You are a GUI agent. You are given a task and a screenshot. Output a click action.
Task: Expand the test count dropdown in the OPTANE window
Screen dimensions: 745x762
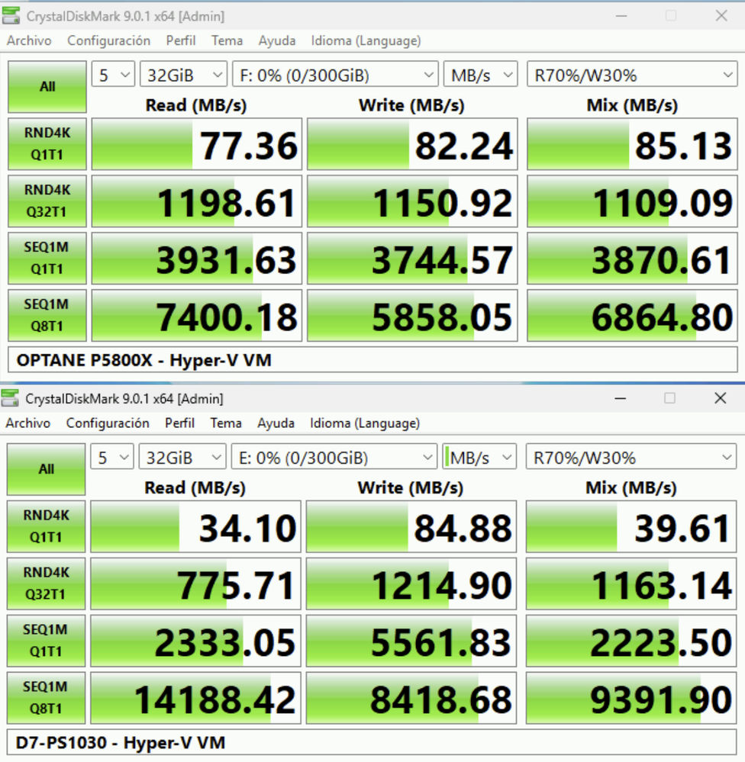(113, 74)
